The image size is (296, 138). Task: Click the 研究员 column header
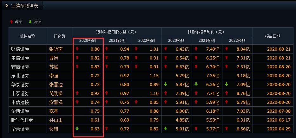(x=59, y=36)
